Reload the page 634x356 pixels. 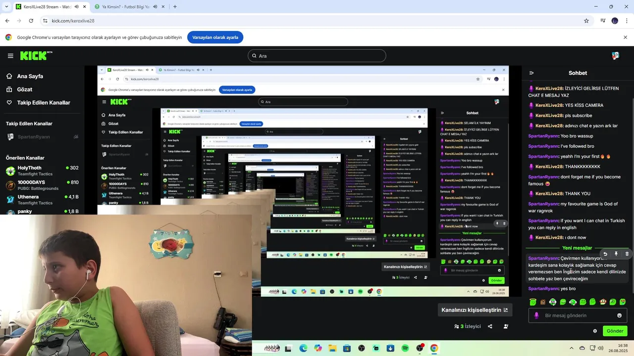click(x=31, y=21)
